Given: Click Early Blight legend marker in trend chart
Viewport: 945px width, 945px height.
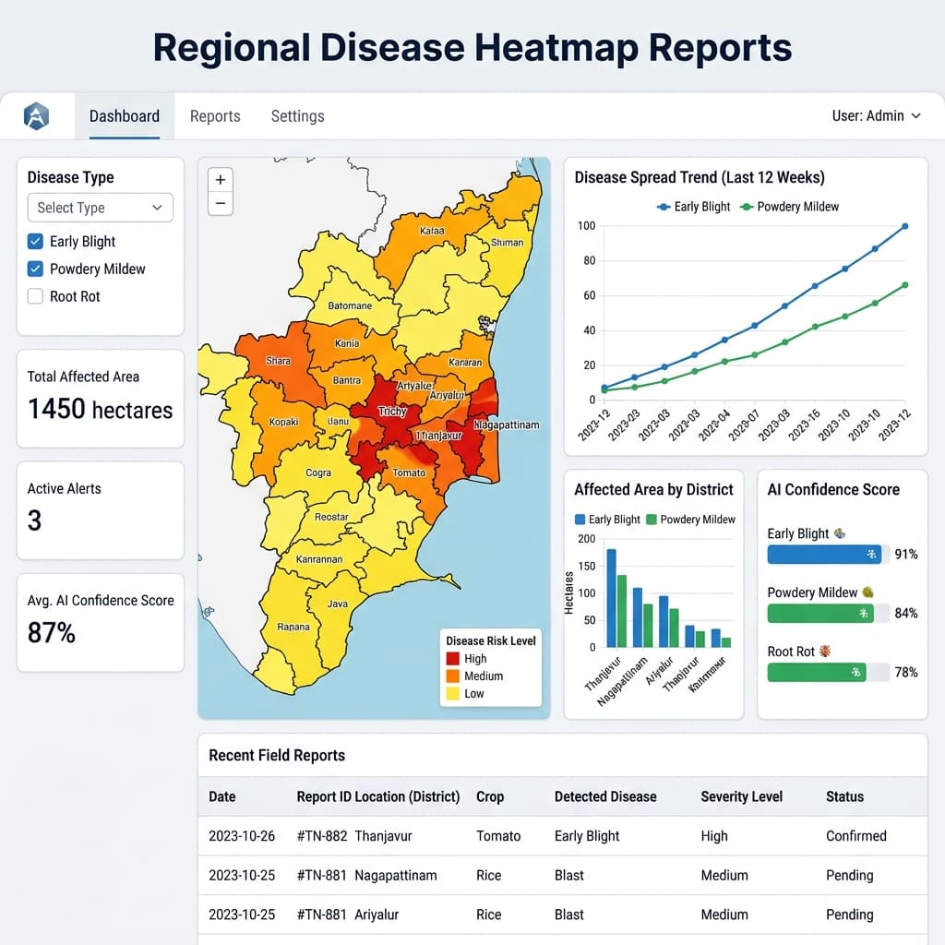Looking at the screenshot, I should pos(664,207).
